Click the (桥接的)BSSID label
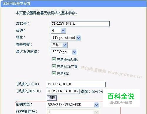The image size is (147, 114). [29, 91]
